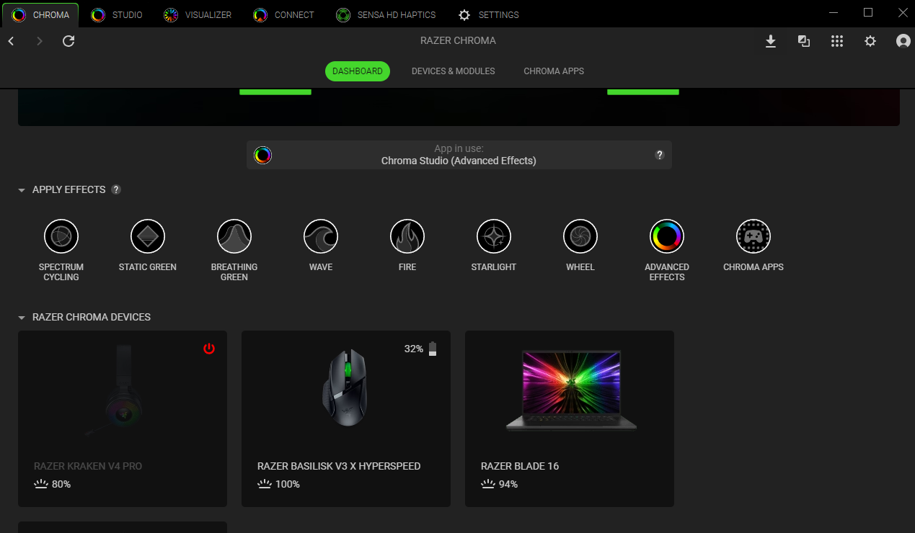915x533 pixels.
Task: Toggle power on Razer Kraken V4 Pro
Action: [x=209, y=349]
